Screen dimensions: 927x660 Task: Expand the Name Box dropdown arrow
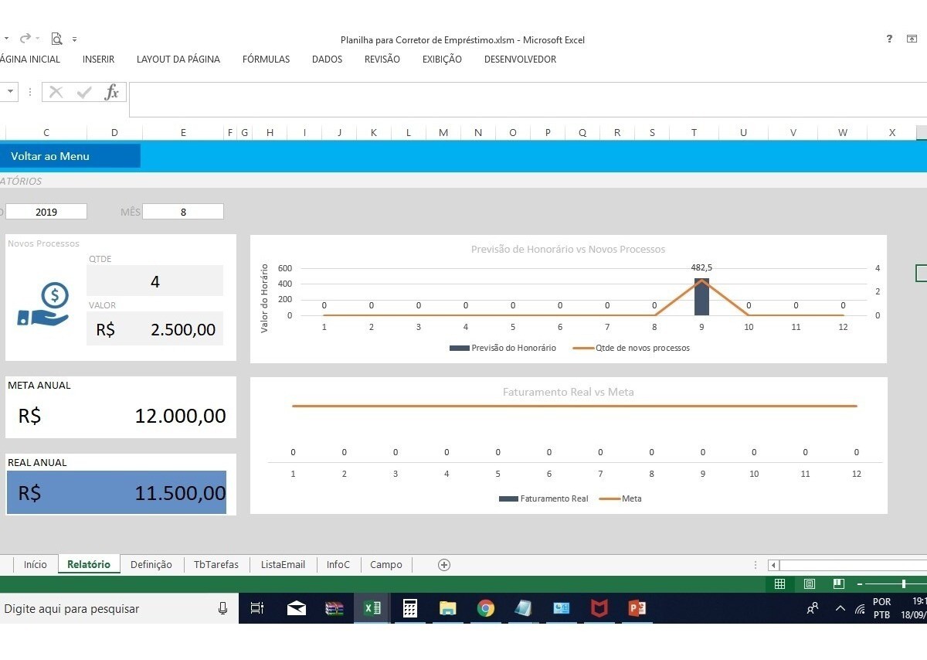click(11, 92)
